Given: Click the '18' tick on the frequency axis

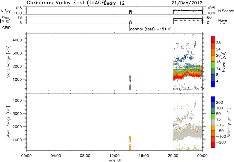Looking at the screenshot, I should (x=19, y=18).
